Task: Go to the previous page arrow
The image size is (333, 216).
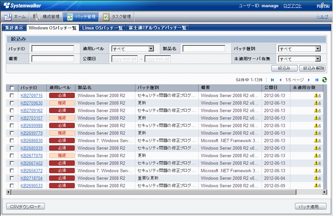Action: (280, 80)
